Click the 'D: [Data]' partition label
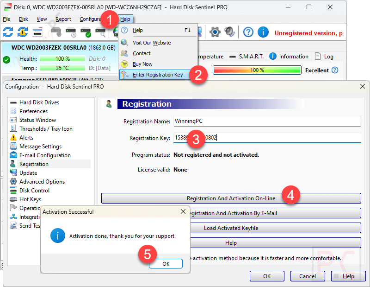Viewport: 370px width, 287px height. [99, 68]
